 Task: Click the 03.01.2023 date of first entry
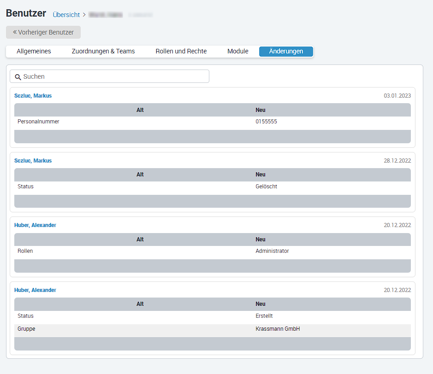[397, 96]
